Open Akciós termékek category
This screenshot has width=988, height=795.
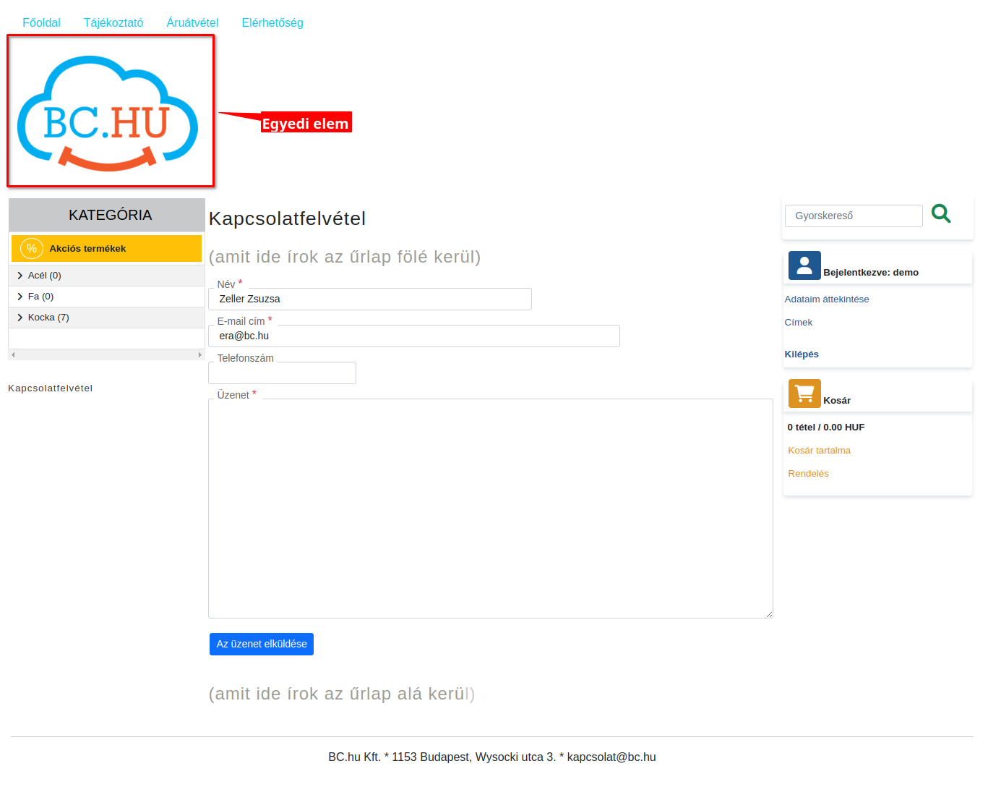tap(106, 248)
